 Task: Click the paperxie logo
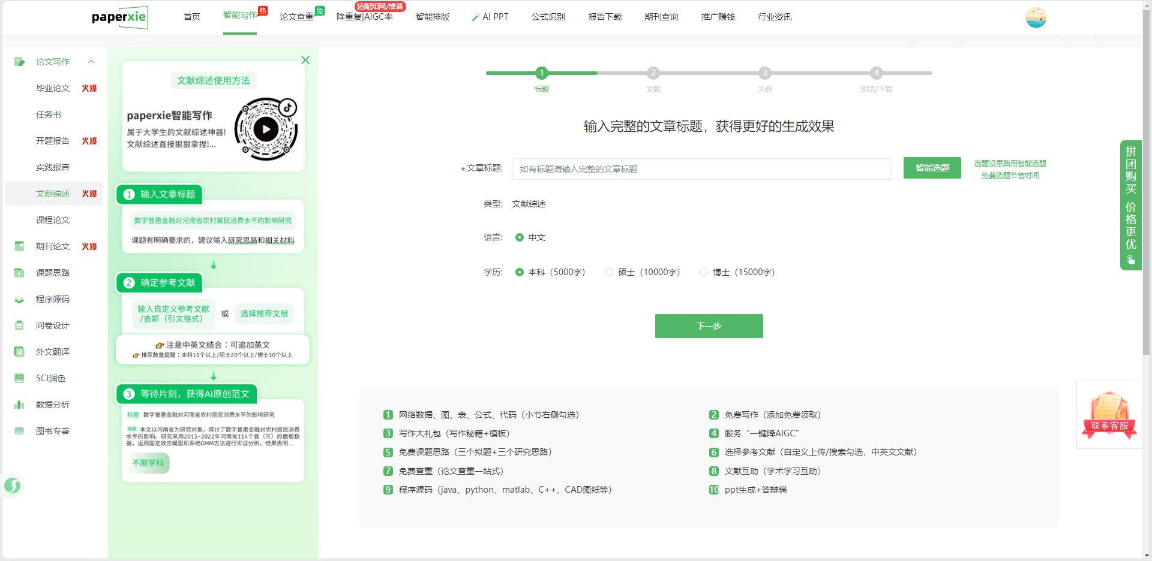click(119, 17)
